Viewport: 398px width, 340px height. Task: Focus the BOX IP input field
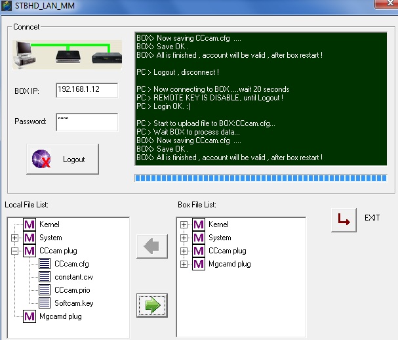pyautogui.click(x=87, y=90)
